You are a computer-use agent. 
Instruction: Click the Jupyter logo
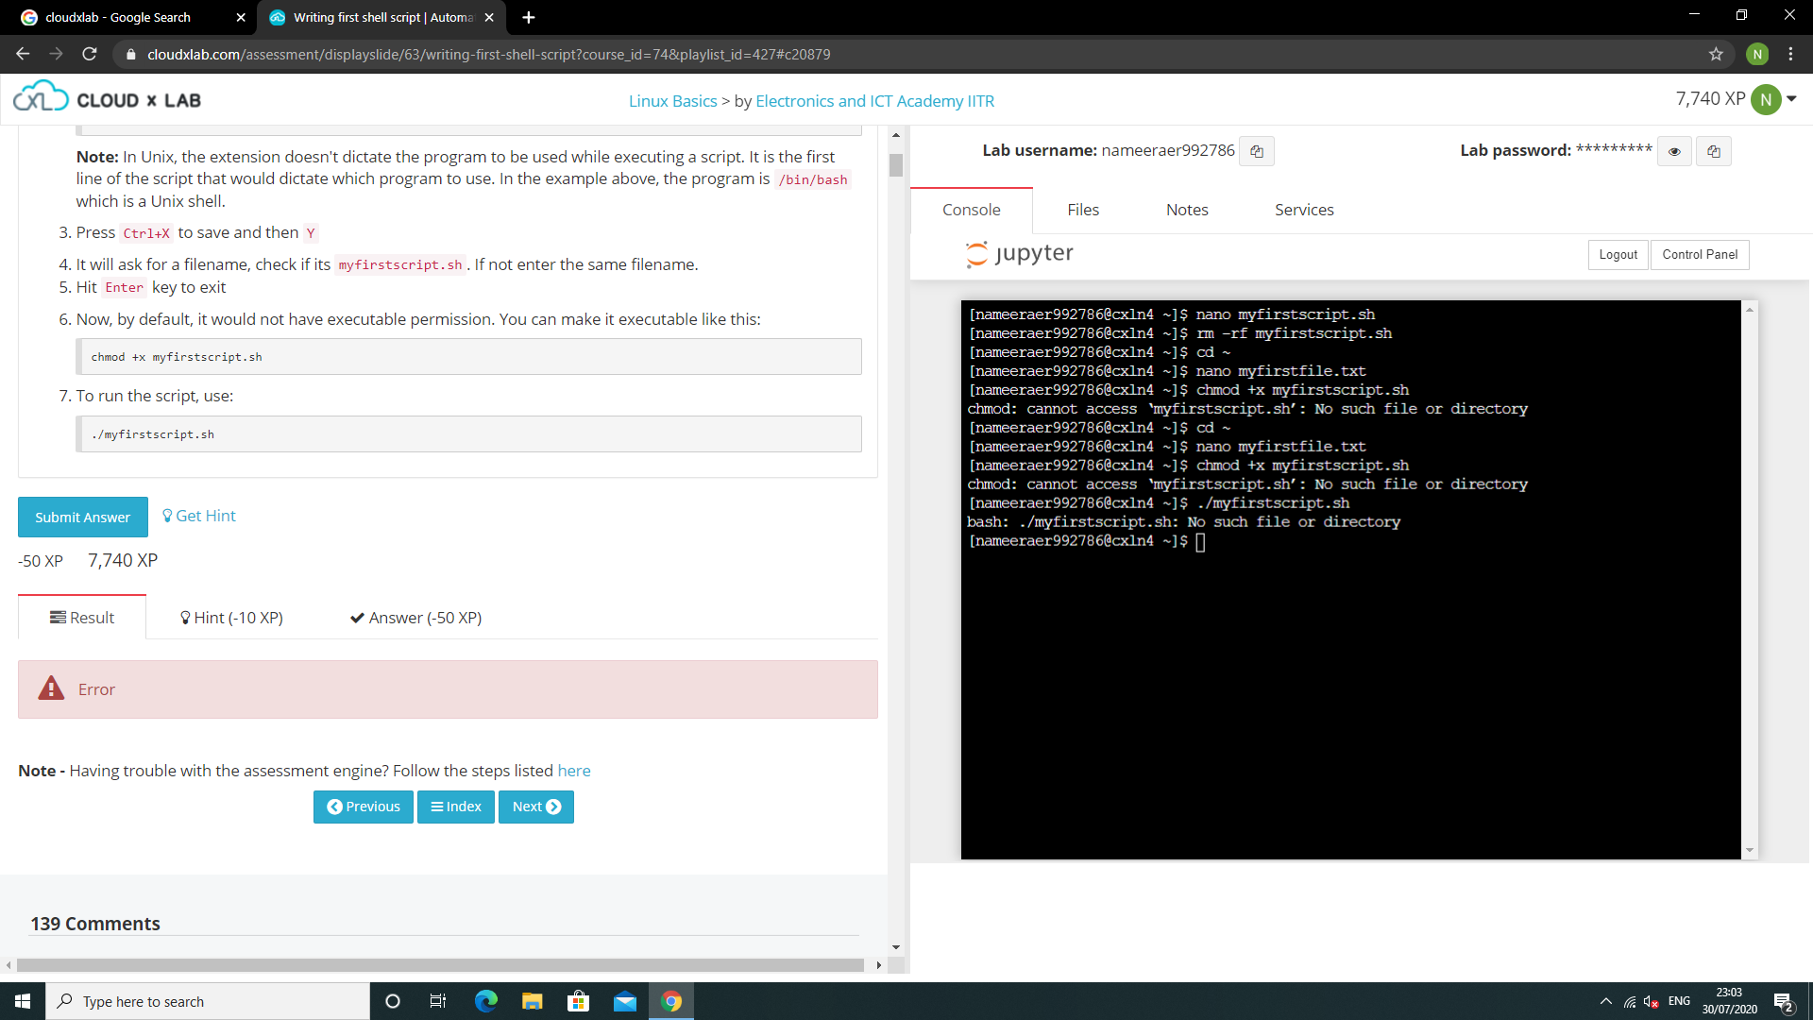1020,253
